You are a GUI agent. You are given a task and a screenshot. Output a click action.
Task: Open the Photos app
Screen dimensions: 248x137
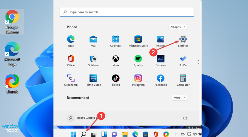click(x=161, y=41)
